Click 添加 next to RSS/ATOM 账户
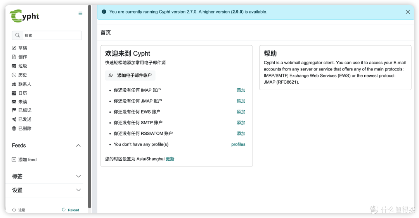The width and height of the screenshot is (419, 218). coord(241,134)
